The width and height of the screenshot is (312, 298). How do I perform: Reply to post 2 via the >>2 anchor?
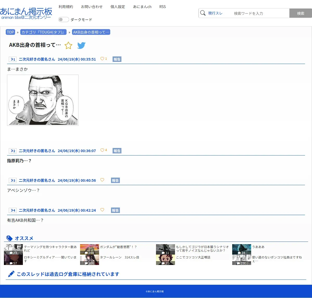(13, 151)
